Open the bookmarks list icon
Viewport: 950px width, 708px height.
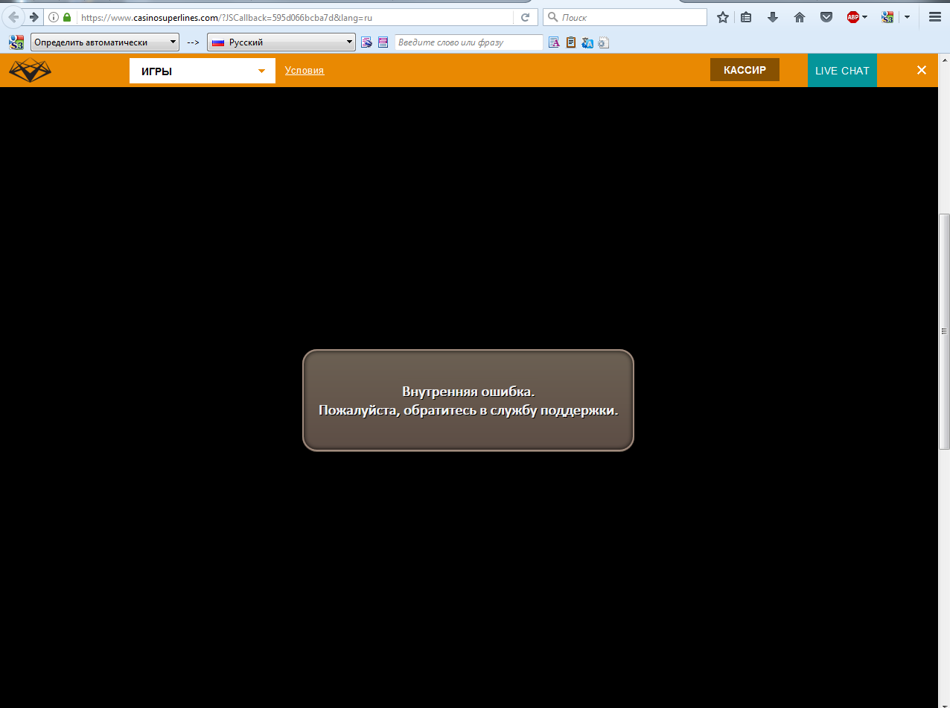point(746,17)
